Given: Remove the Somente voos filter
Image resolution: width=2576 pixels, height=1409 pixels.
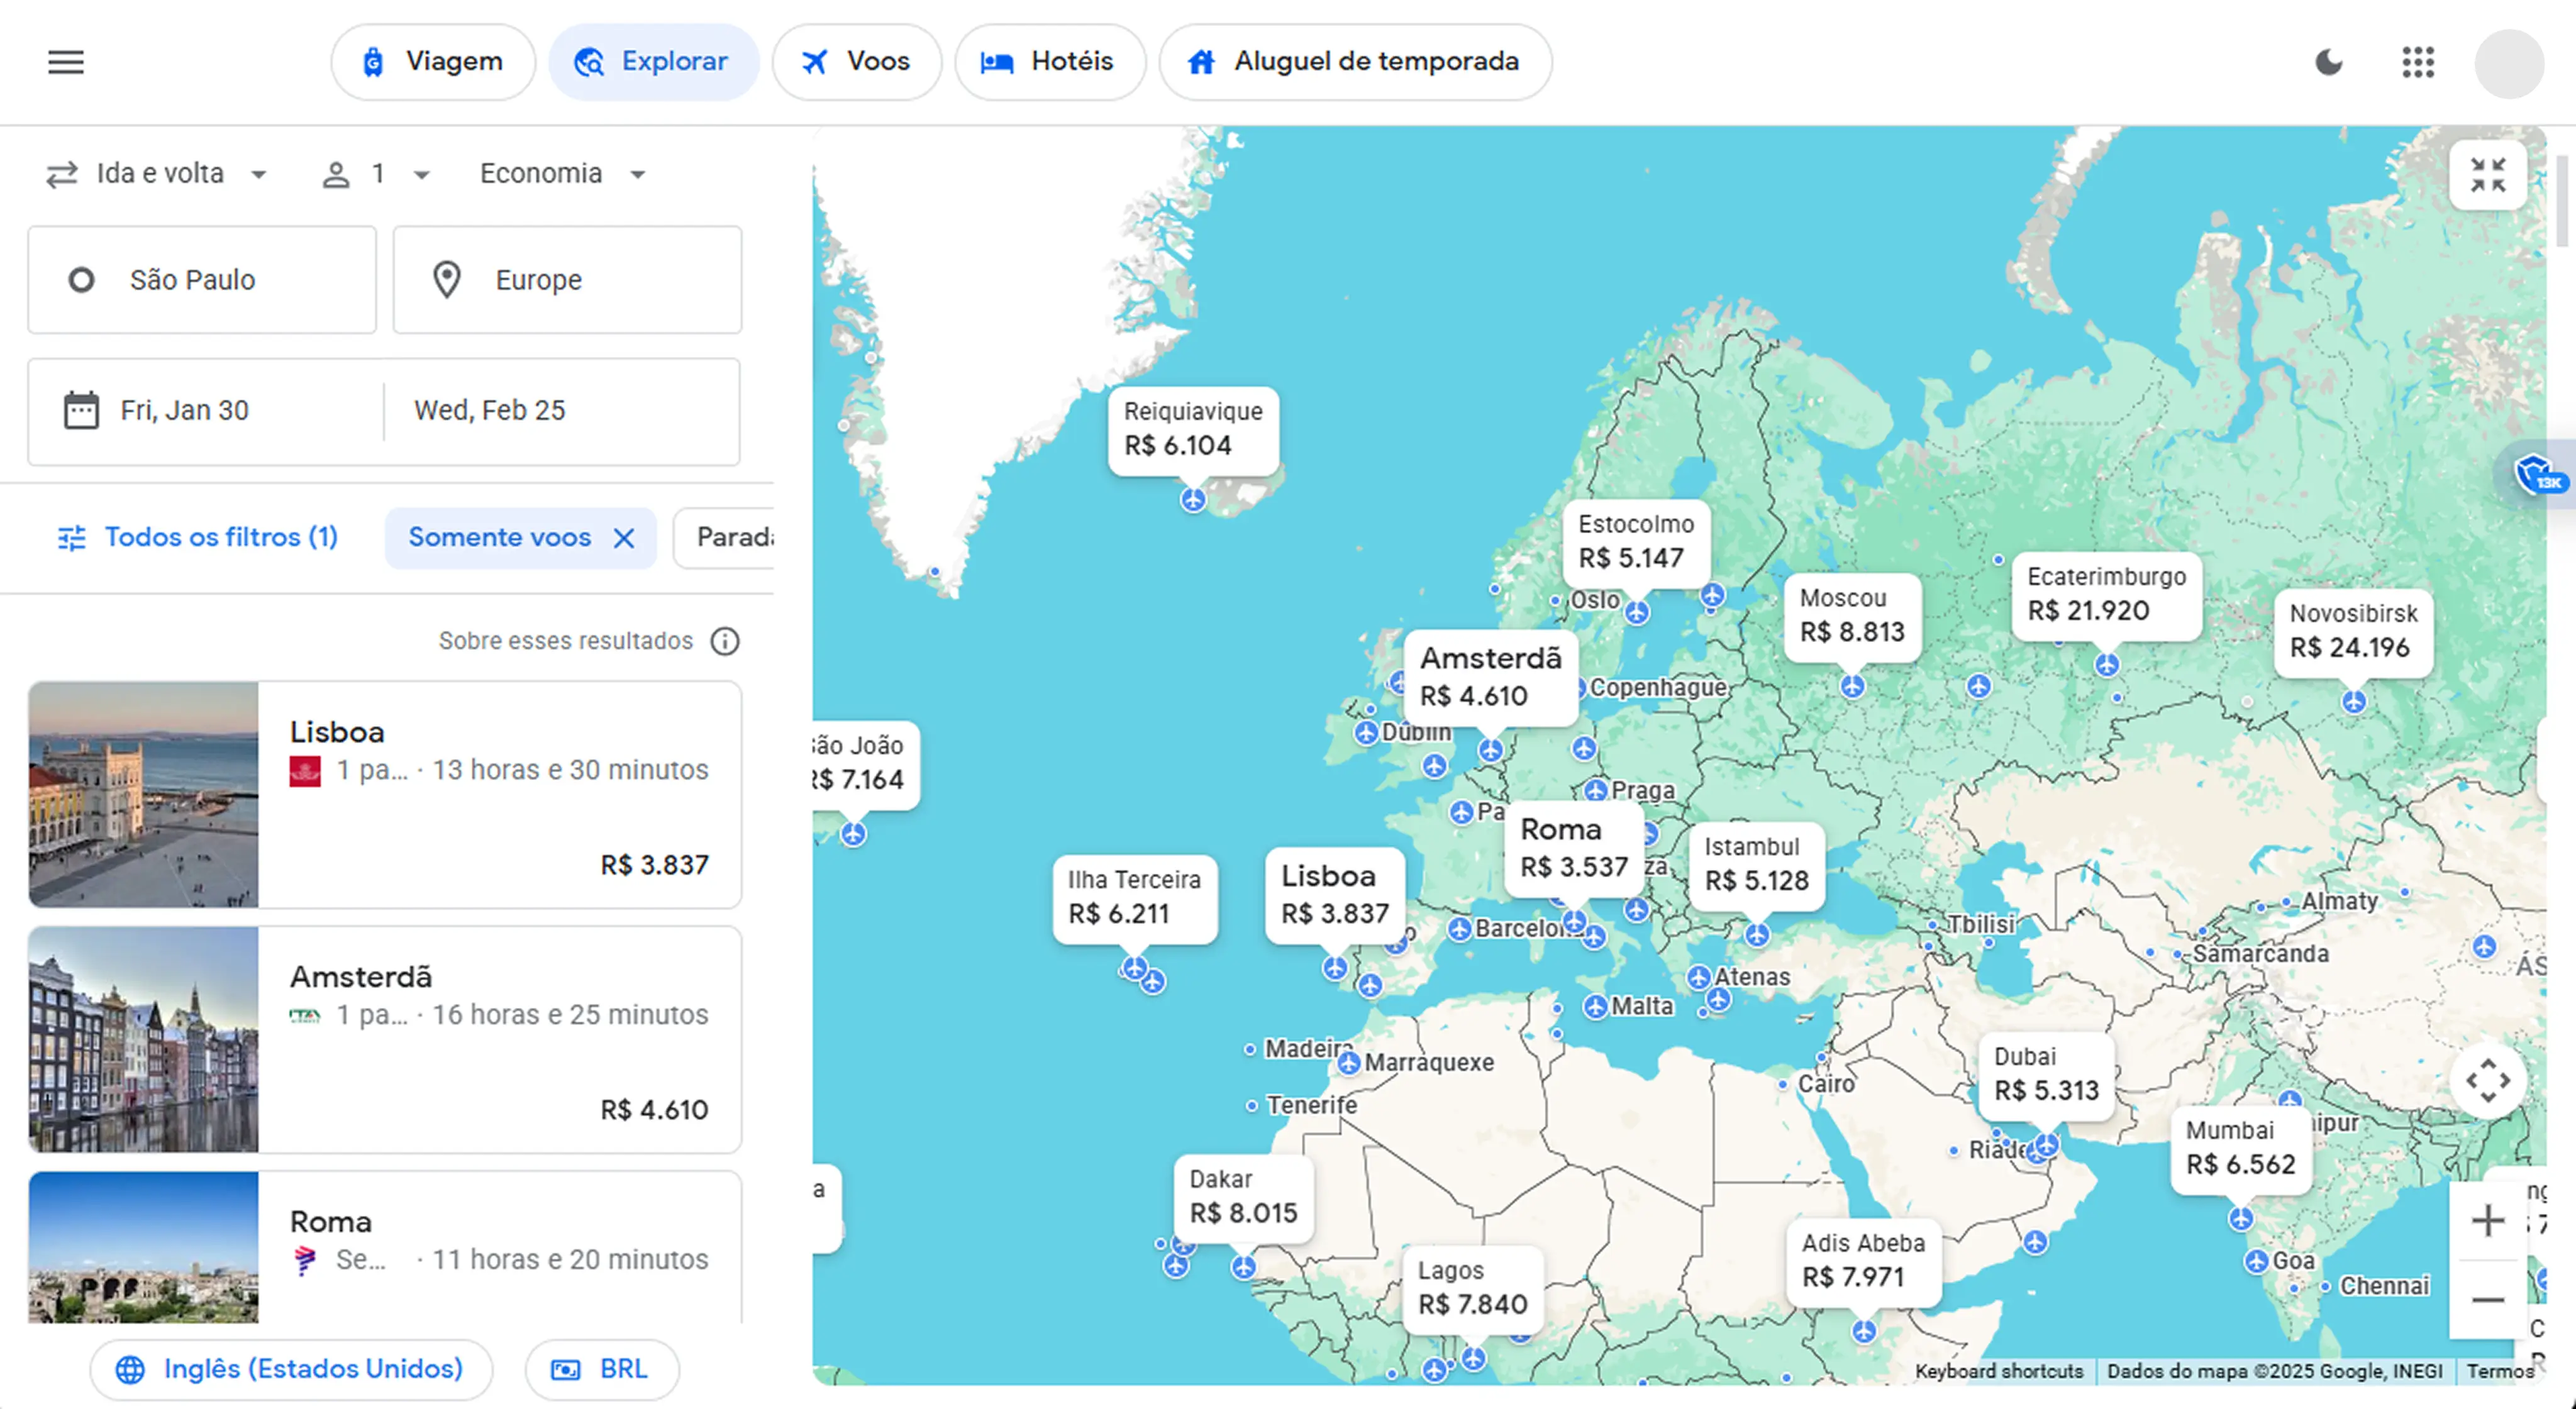Looking at the screenshot, I should point(624,538).
